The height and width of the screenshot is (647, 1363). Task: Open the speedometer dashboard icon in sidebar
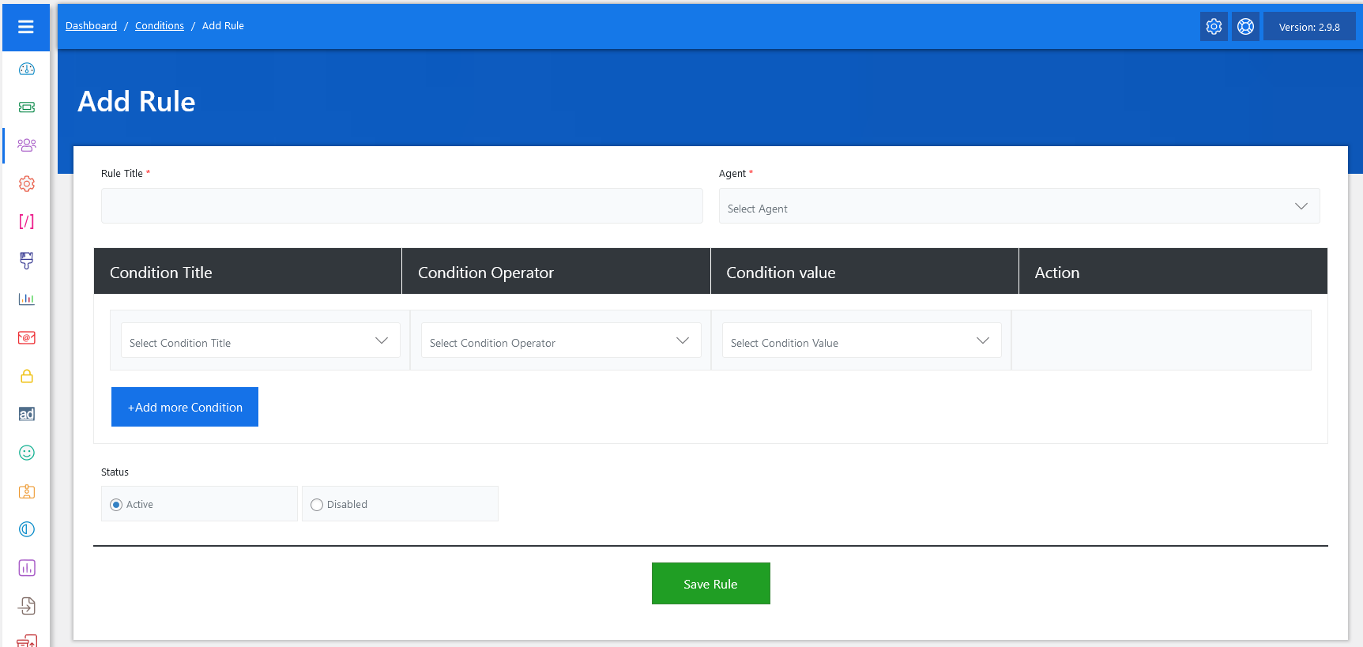click(26, 69)
